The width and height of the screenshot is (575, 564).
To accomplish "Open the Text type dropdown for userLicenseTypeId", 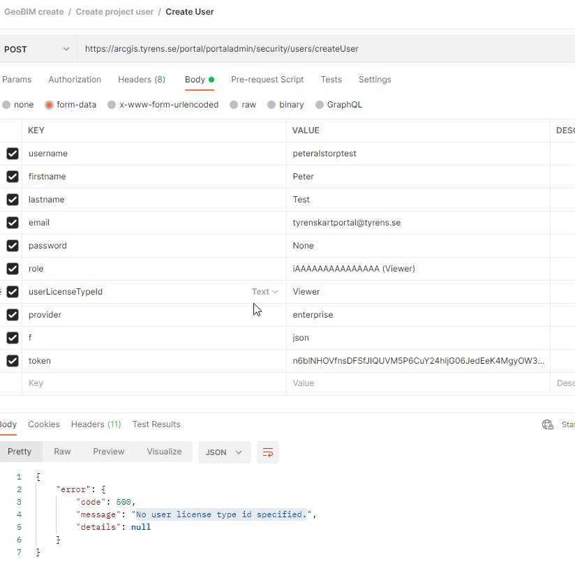I will 265,291.
